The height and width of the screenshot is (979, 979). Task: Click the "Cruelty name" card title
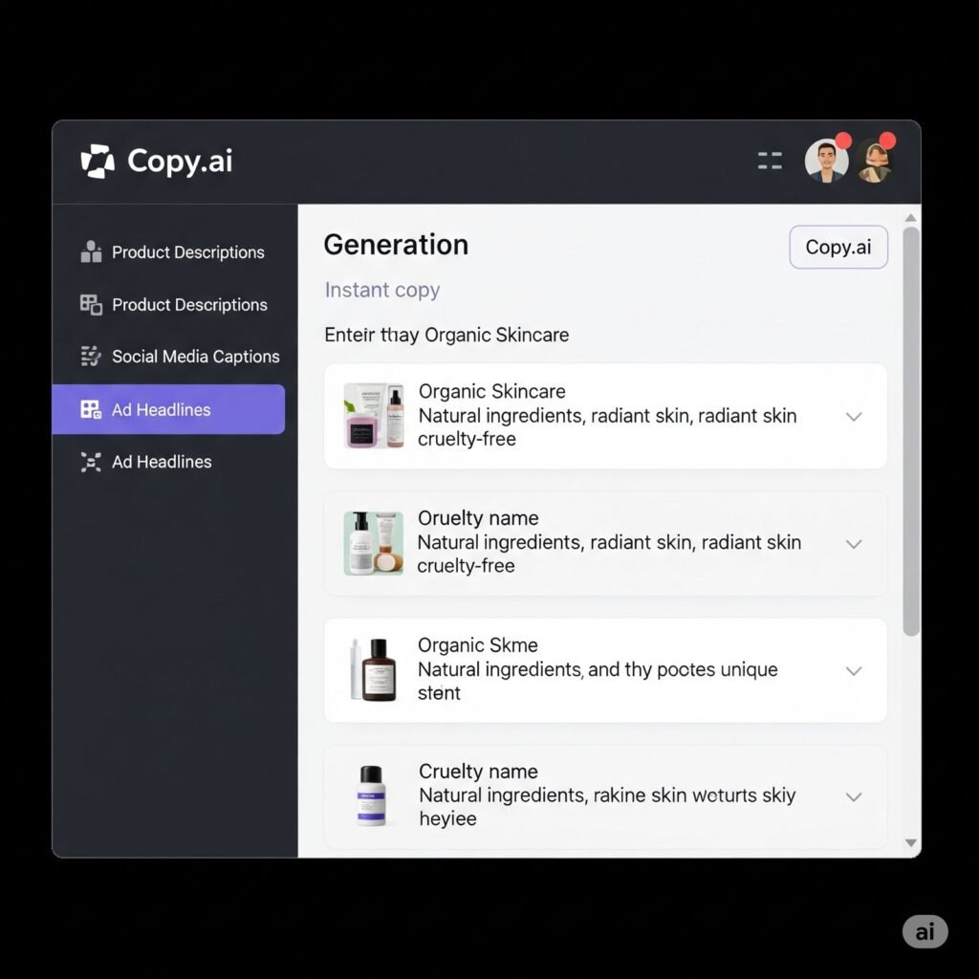click(x=478, y=772)
